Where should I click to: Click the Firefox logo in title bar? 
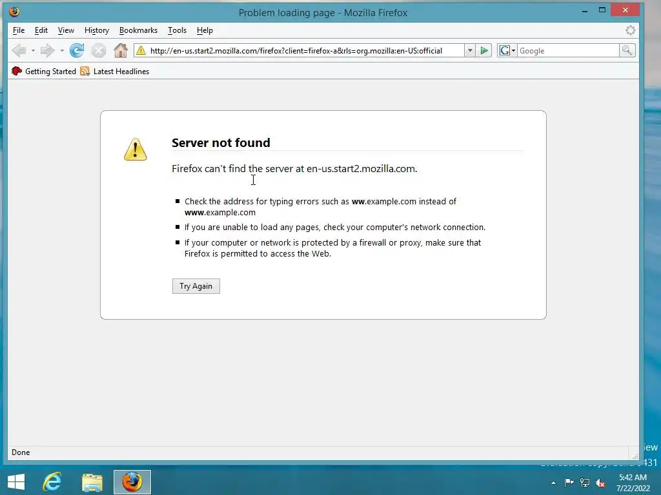point(14,12)
